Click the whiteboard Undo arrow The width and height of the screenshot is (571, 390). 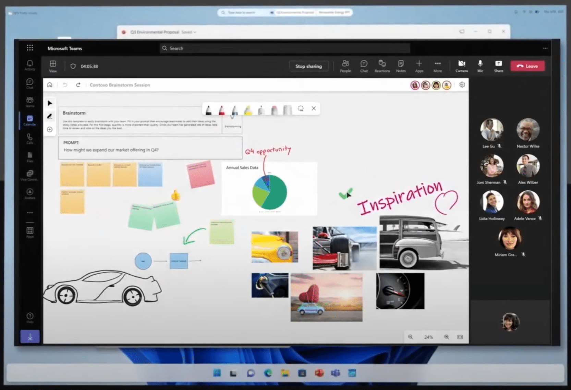coord(65,85)
